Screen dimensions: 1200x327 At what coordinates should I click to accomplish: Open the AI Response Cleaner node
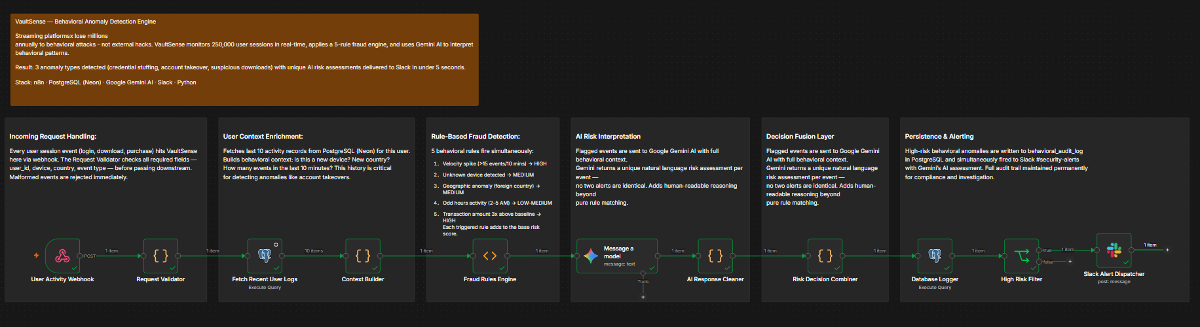point(715,256)
